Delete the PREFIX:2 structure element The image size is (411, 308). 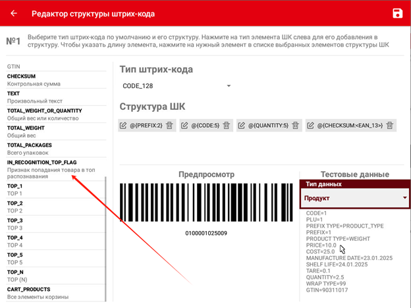coord(169,126)
